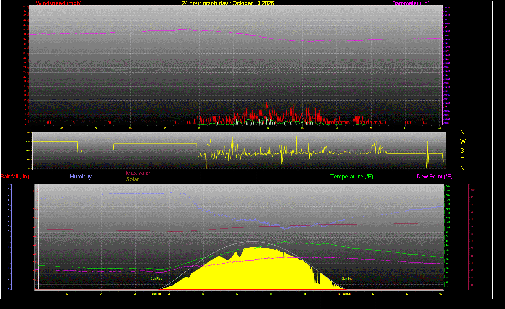Click the Sun Rise marker label inside solar graph
The image size is (505, 309).
point(156,279)
